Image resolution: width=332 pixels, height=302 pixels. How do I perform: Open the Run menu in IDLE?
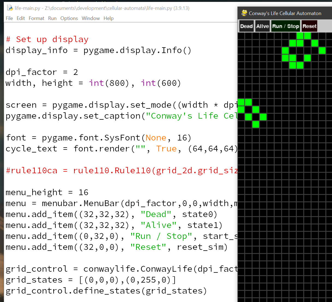click(x=52, y=18)
